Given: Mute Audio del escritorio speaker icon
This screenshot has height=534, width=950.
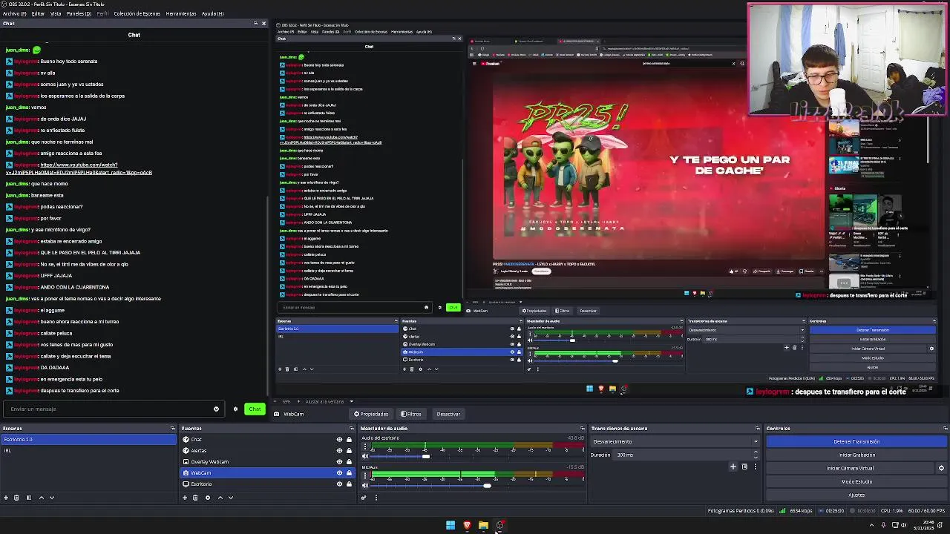Looking at the screenshot, I should [x=364, y=456].
